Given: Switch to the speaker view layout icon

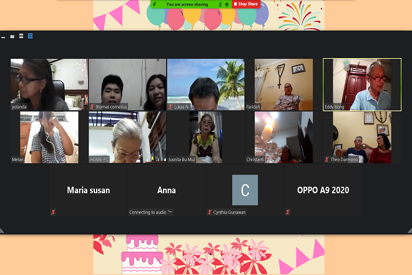Looking at the screenshot, I should coord(21,36).
